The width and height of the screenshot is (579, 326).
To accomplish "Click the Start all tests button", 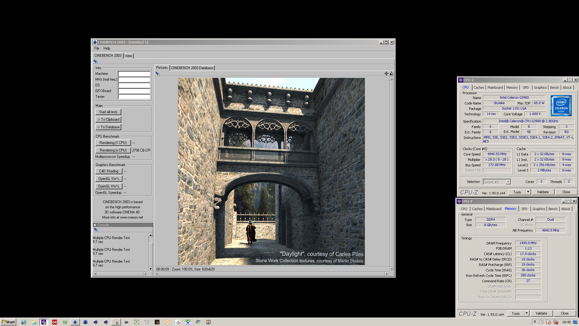I will (x=108, y=112).
